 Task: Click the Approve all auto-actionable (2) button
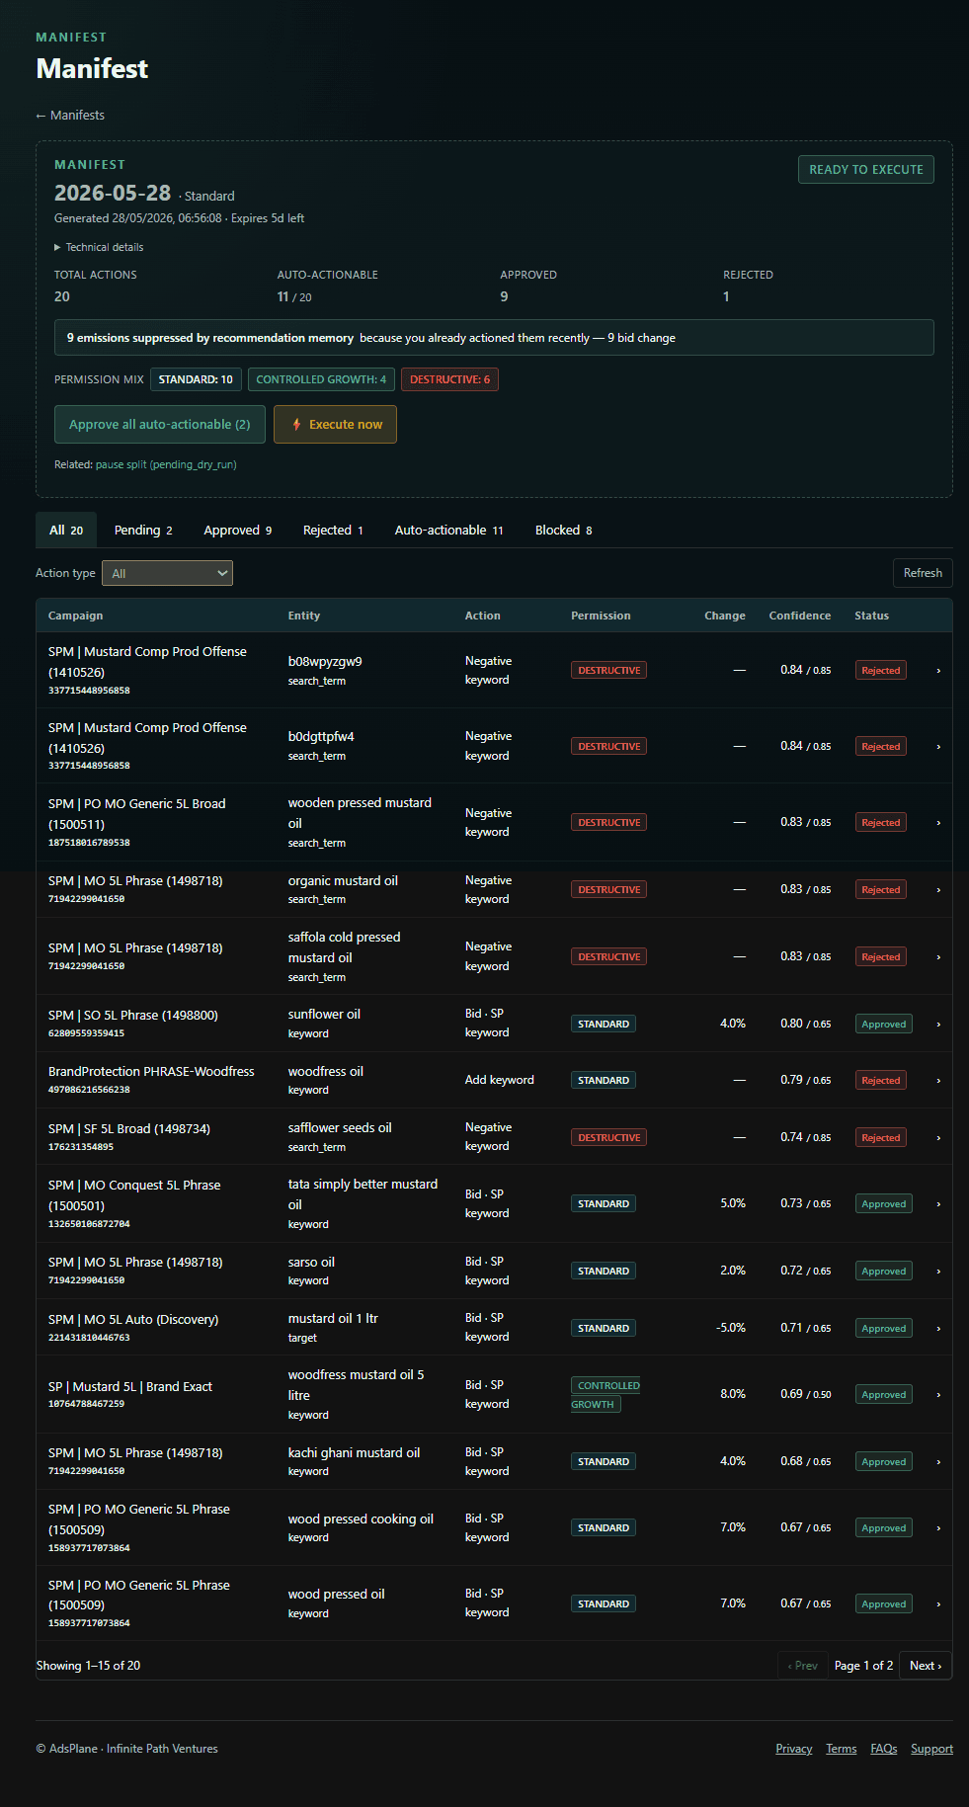pyautogui.click(x=160, y=425)
